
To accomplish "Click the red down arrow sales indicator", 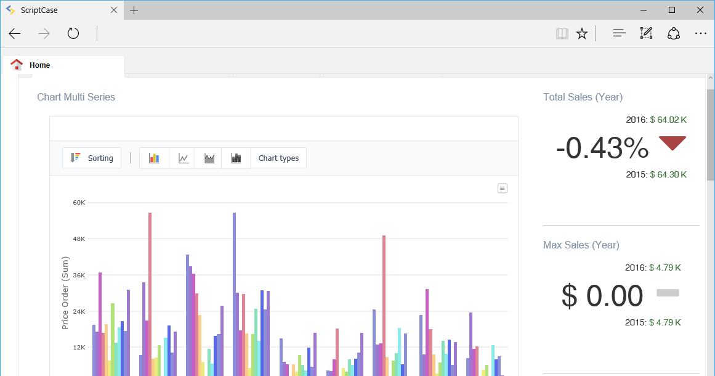I will 673,143.
